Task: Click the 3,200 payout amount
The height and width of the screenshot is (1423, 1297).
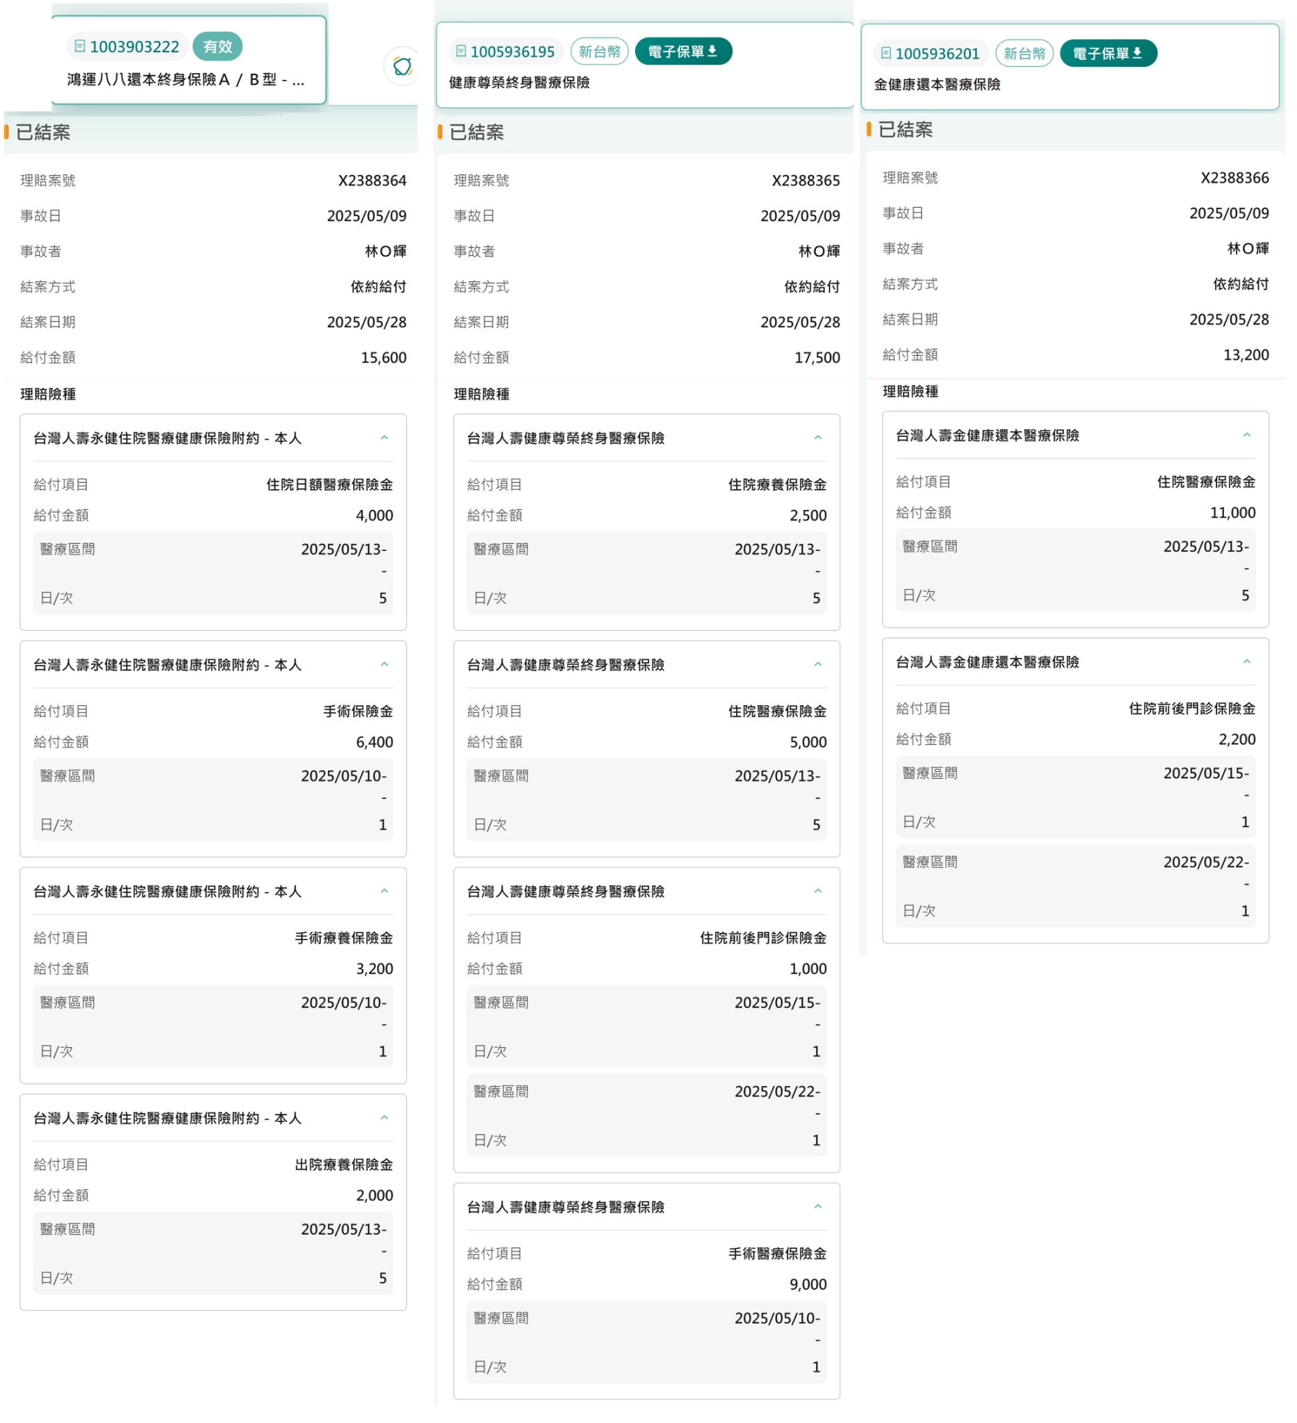Action: 374,969
